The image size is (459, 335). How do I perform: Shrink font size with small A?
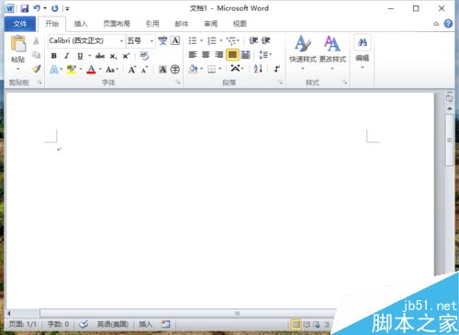click(x=144, y=70)
